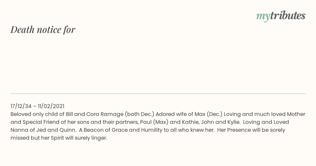Click the grey "tributes" part of the logo
This screenshot has height=166, width=316.
[288, 16]
